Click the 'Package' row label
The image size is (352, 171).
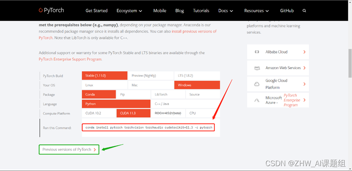pyautogui.click(x=49, y=95)
